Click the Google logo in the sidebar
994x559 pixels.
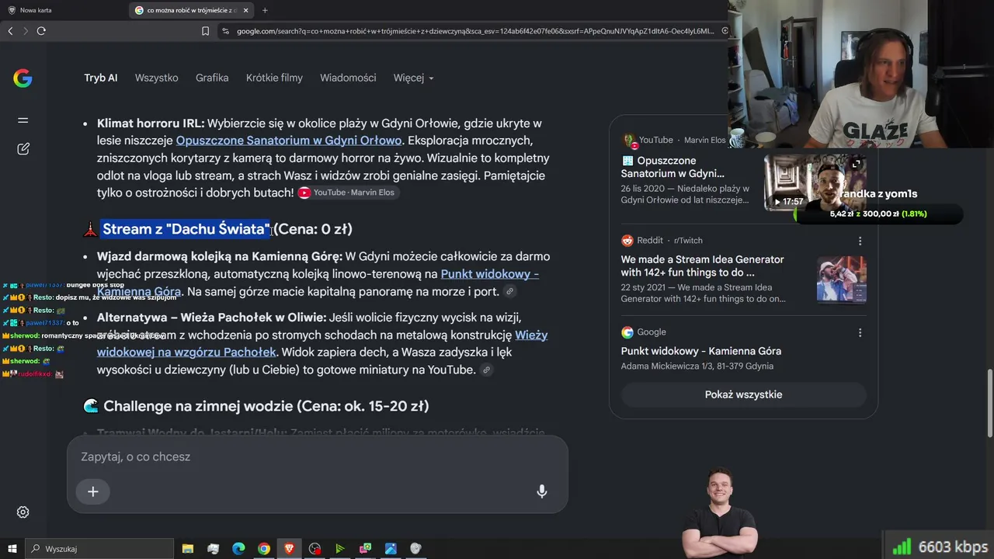pos(23,78)
